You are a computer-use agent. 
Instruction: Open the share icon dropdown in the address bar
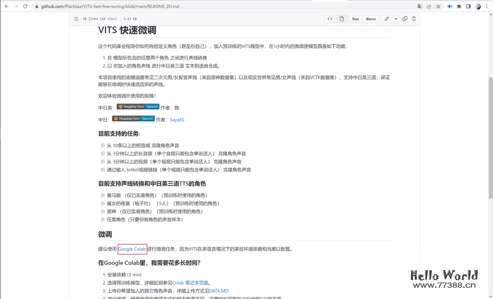pyautogui.click(x=429, y=6)
